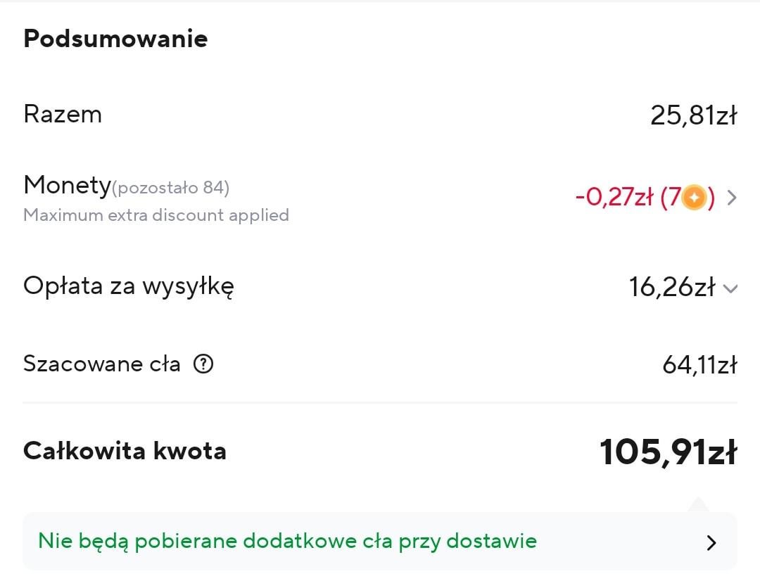This screenshot has height=588, width=760.
Task: Click the Szacowane cła label
Action: [x=102, y=364]
